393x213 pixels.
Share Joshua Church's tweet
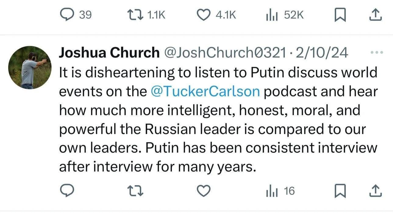(375, 191)
